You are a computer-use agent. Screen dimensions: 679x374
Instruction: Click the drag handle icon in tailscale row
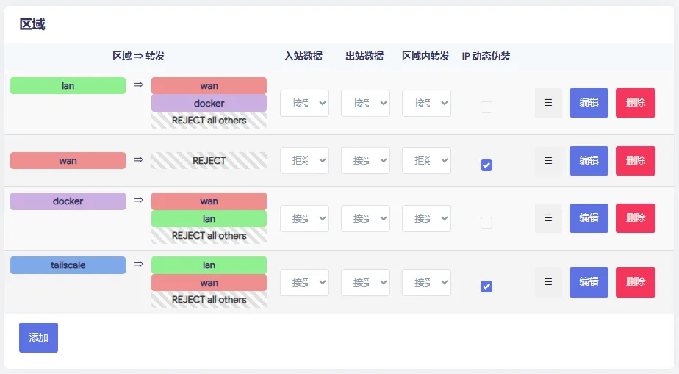click(x=548, y=282)
